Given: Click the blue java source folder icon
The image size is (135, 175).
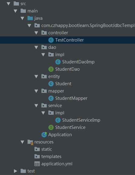Looking at the screenshot, I should 30,18.
